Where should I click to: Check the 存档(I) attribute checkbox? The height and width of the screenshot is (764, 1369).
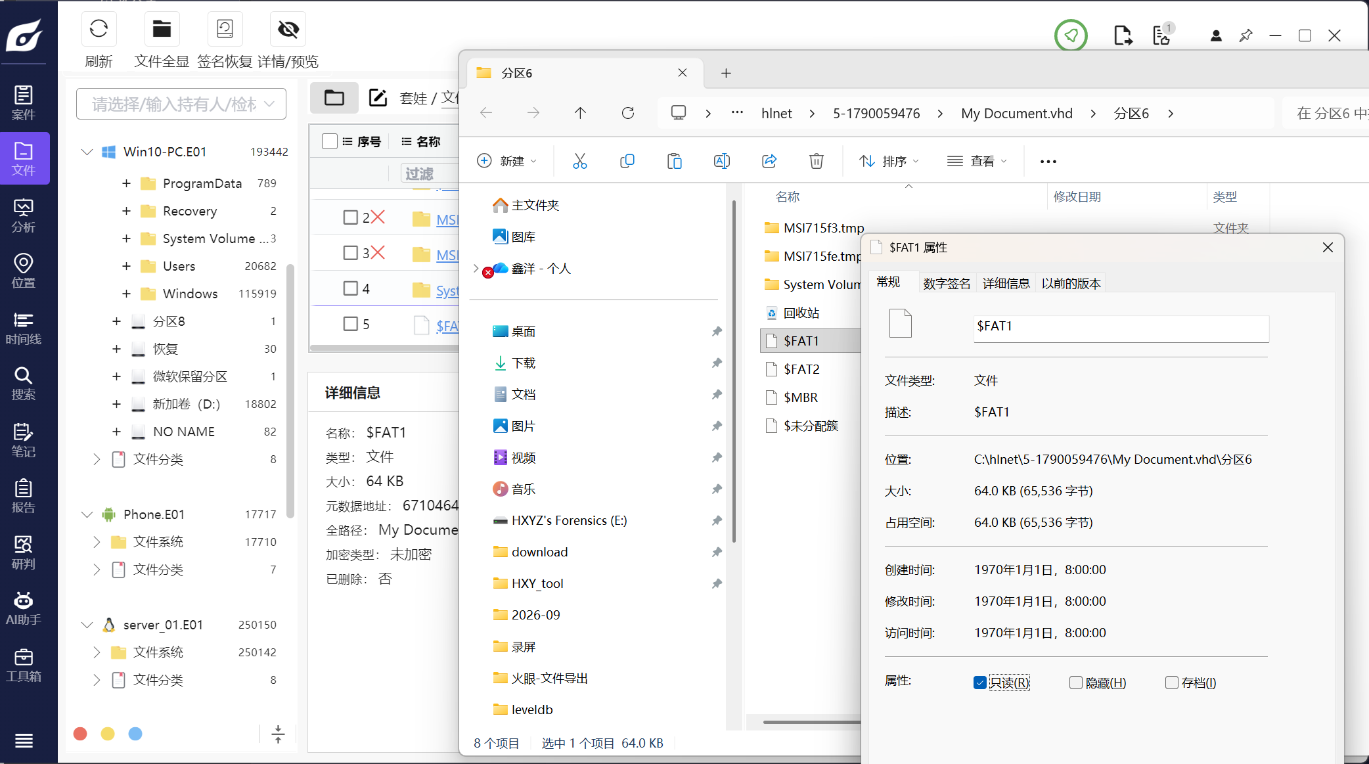pos(1171,683)
